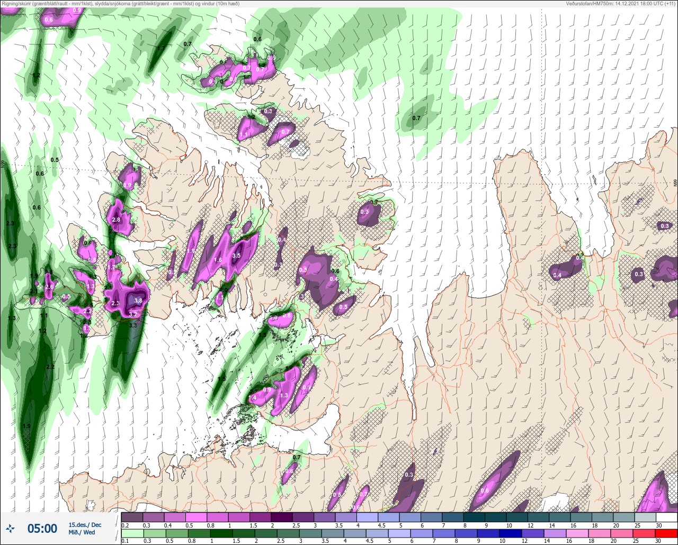Click the '3.8' snowfall value on the map
Image resolution: width=678 pixels, height=545 pixels.
(138, 301)
